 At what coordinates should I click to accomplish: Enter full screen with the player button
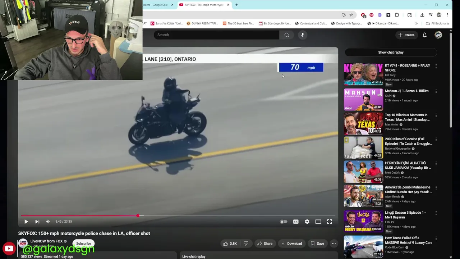click(330, 222)
